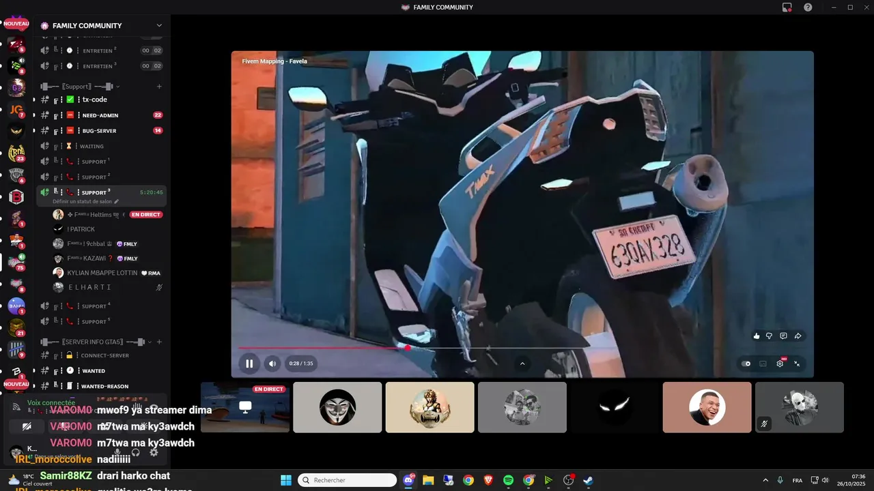Open video settings gear with HD badge
This screenshot has width=874, height=491.
point(780,363)
